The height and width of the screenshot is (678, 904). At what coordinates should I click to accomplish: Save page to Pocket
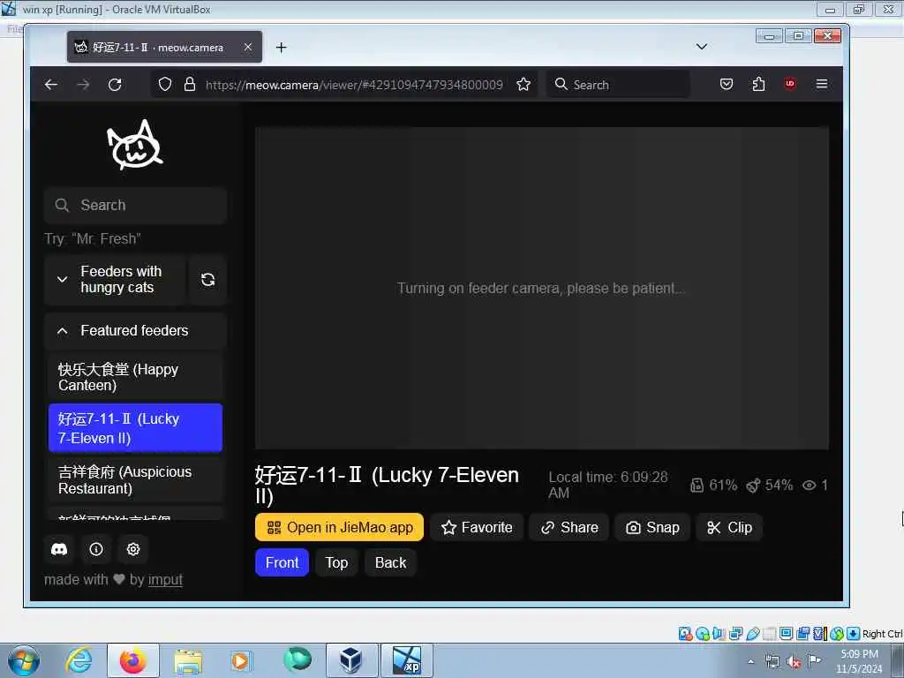[727, 84]
